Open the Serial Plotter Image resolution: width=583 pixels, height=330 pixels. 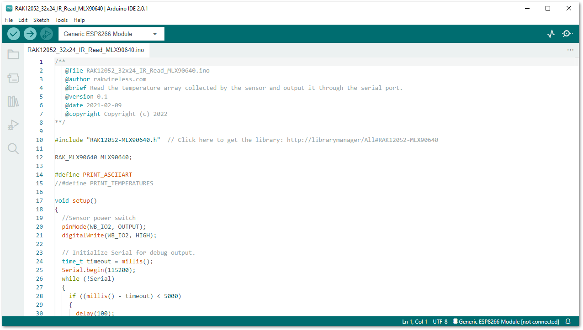point(551,34)
